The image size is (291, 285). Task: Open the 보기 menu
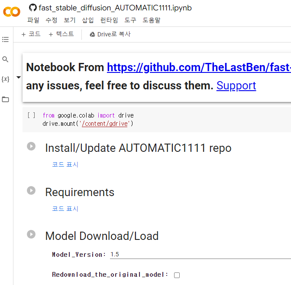point(70,20)
